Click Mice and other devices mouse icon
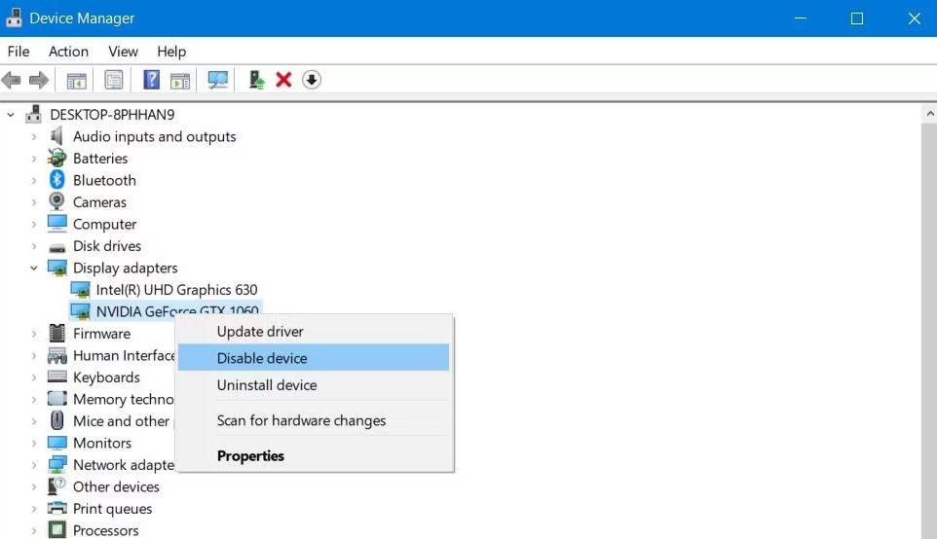The height and width of the screenshot is (539, 937). click(x=56, y=420)
